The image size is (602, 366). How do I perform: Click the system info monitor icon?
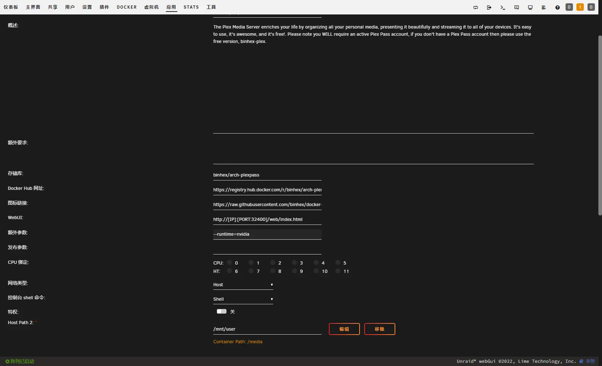[x=530, y=7]
